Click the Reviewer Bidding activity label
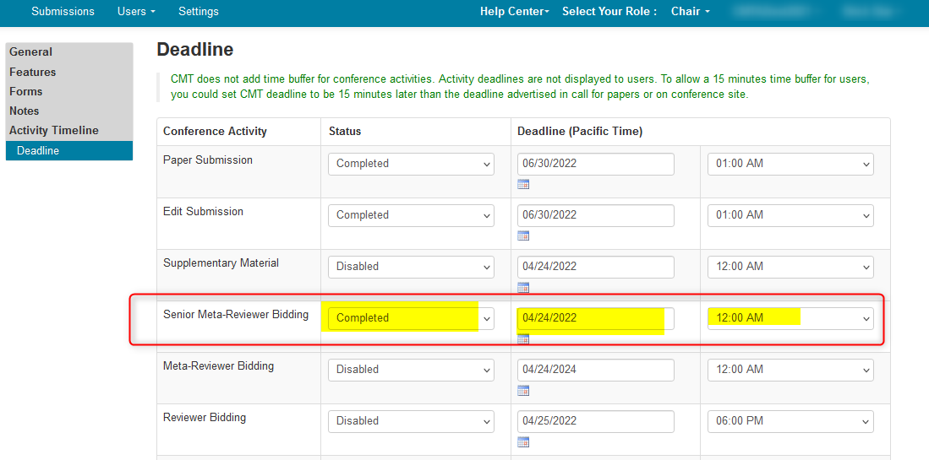 tap(205, 418)
